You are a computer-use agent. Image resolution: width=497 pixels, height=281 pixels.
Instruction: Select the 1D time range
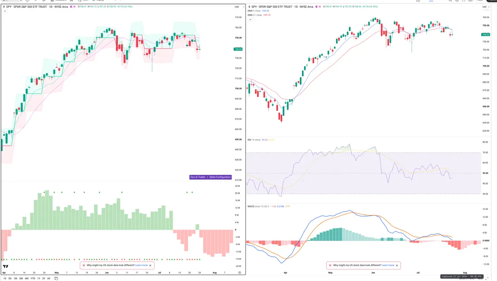pos(4,279)
